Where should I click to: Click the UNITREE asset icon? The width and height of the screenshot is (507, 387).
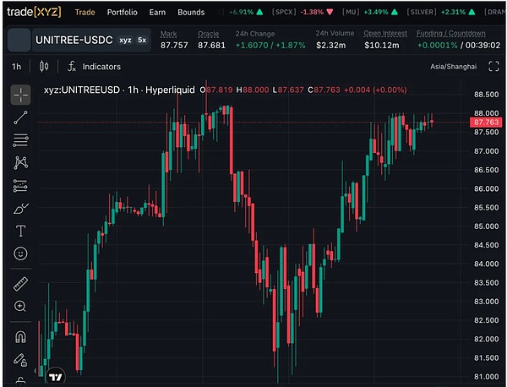[19, 40]
